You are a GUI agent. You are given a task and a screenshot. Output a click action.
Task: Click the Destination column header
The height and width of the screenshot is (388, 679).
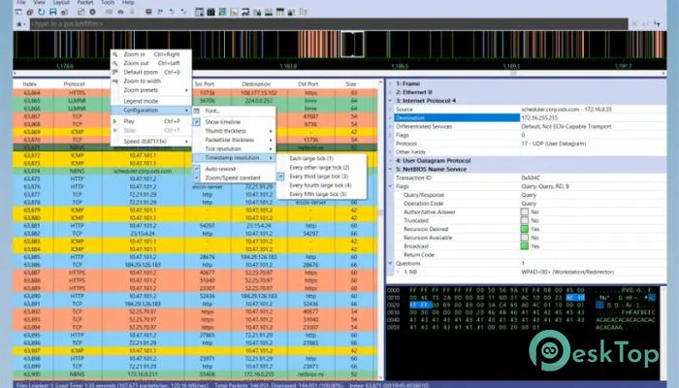point(256,84)
